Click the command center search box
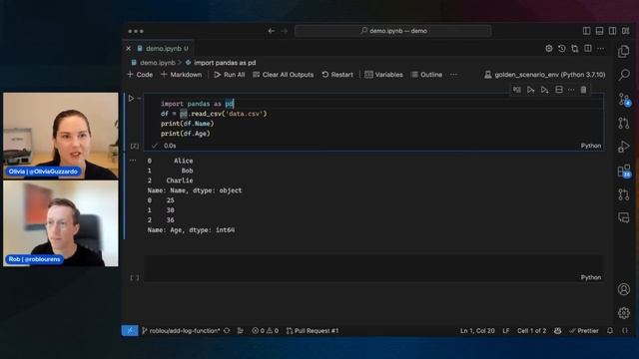 click(392, 31)
